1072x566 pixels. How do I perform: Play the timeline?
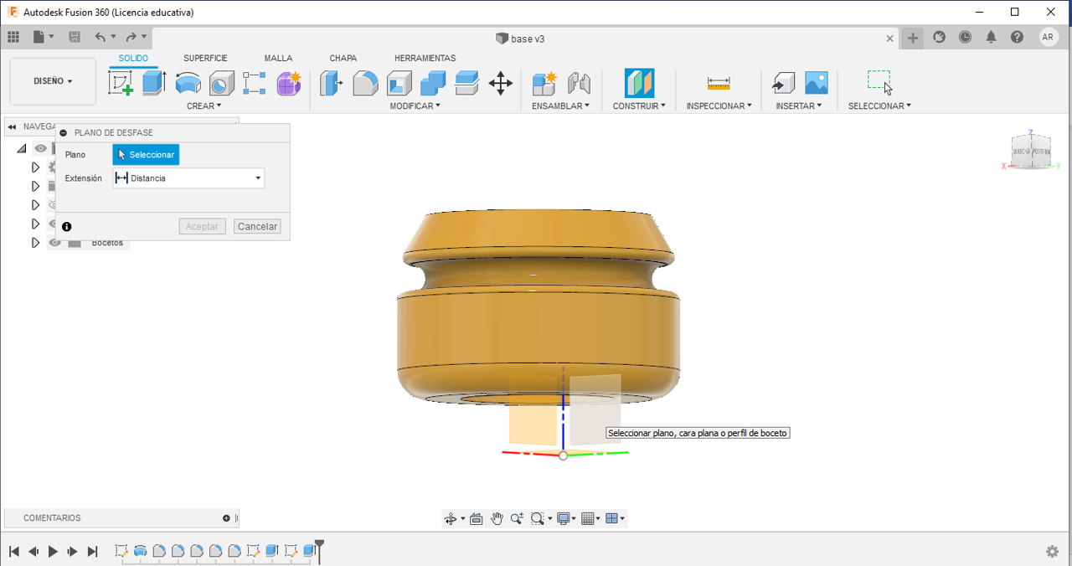[53, 551]
